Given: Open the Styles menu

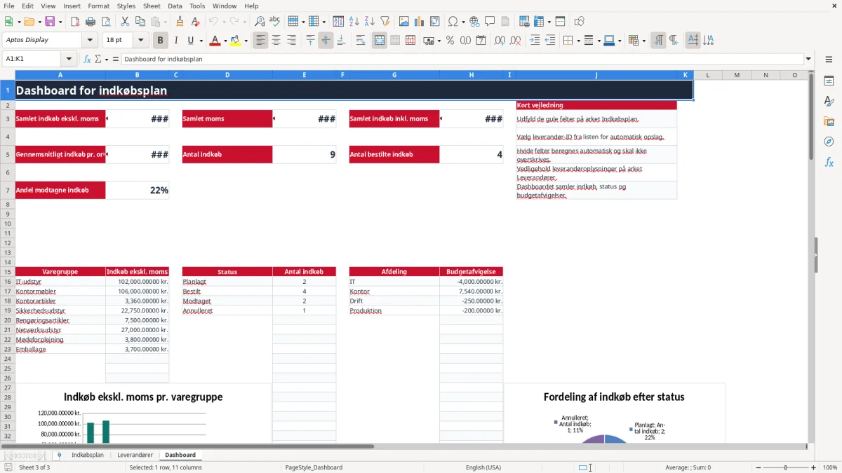Looking at the screenshot, I should (x=126, y=6).
